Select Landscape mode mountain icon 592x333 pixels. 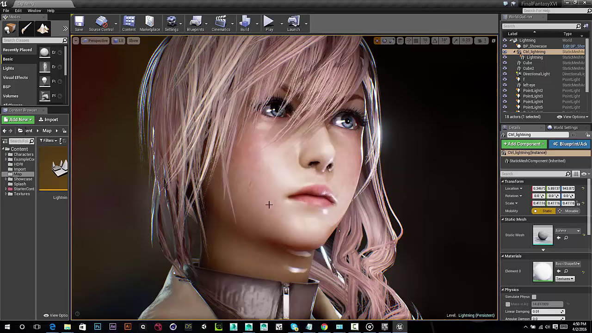[x=43, y=29]
